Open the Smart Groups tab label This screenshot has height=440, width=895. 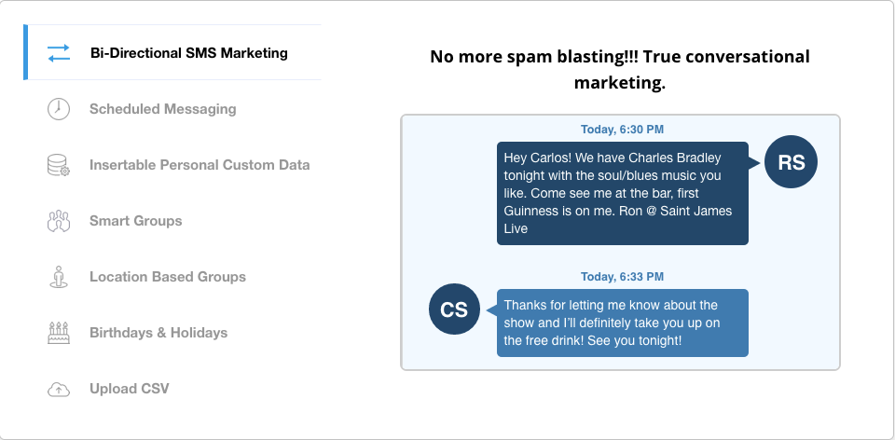136,221
